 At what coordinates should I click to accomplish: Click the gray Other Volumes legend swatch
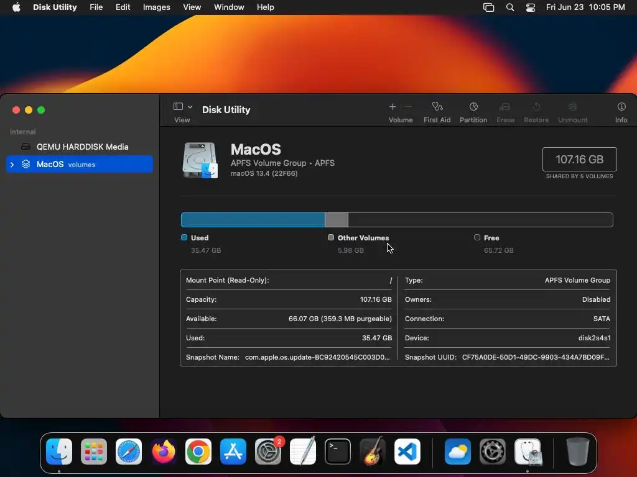point(331,237)
